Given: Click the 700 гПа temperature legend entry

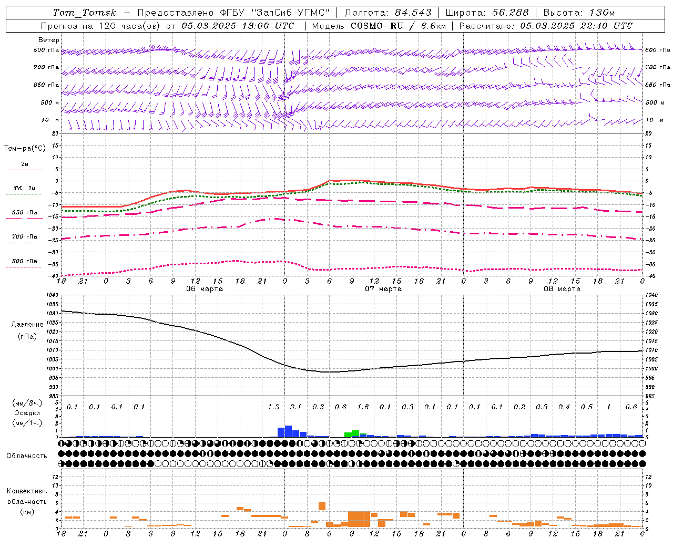Looking at the screenshot, I should point(24,238).
